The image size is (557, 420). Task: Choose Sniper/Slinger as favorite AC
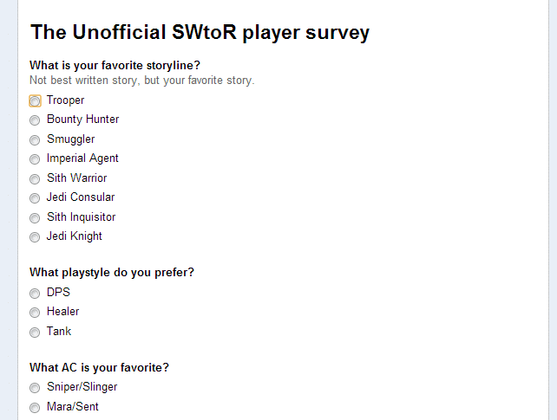coord(35,388)
